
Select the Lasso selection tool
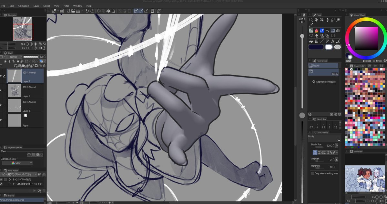click(x=333, y=20)
